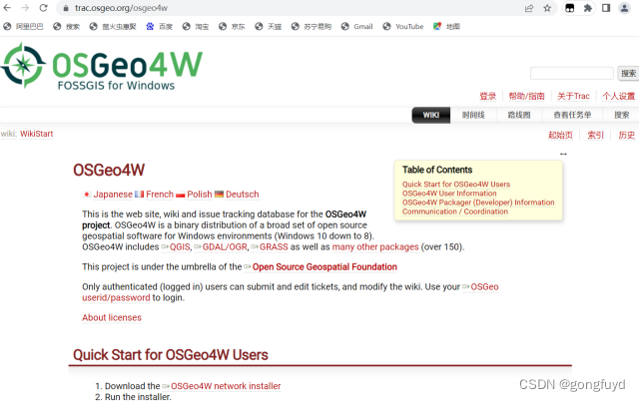The image size is (640, 401).
Task: Click the width-toggle double arrow above contents
Action: 563,154
